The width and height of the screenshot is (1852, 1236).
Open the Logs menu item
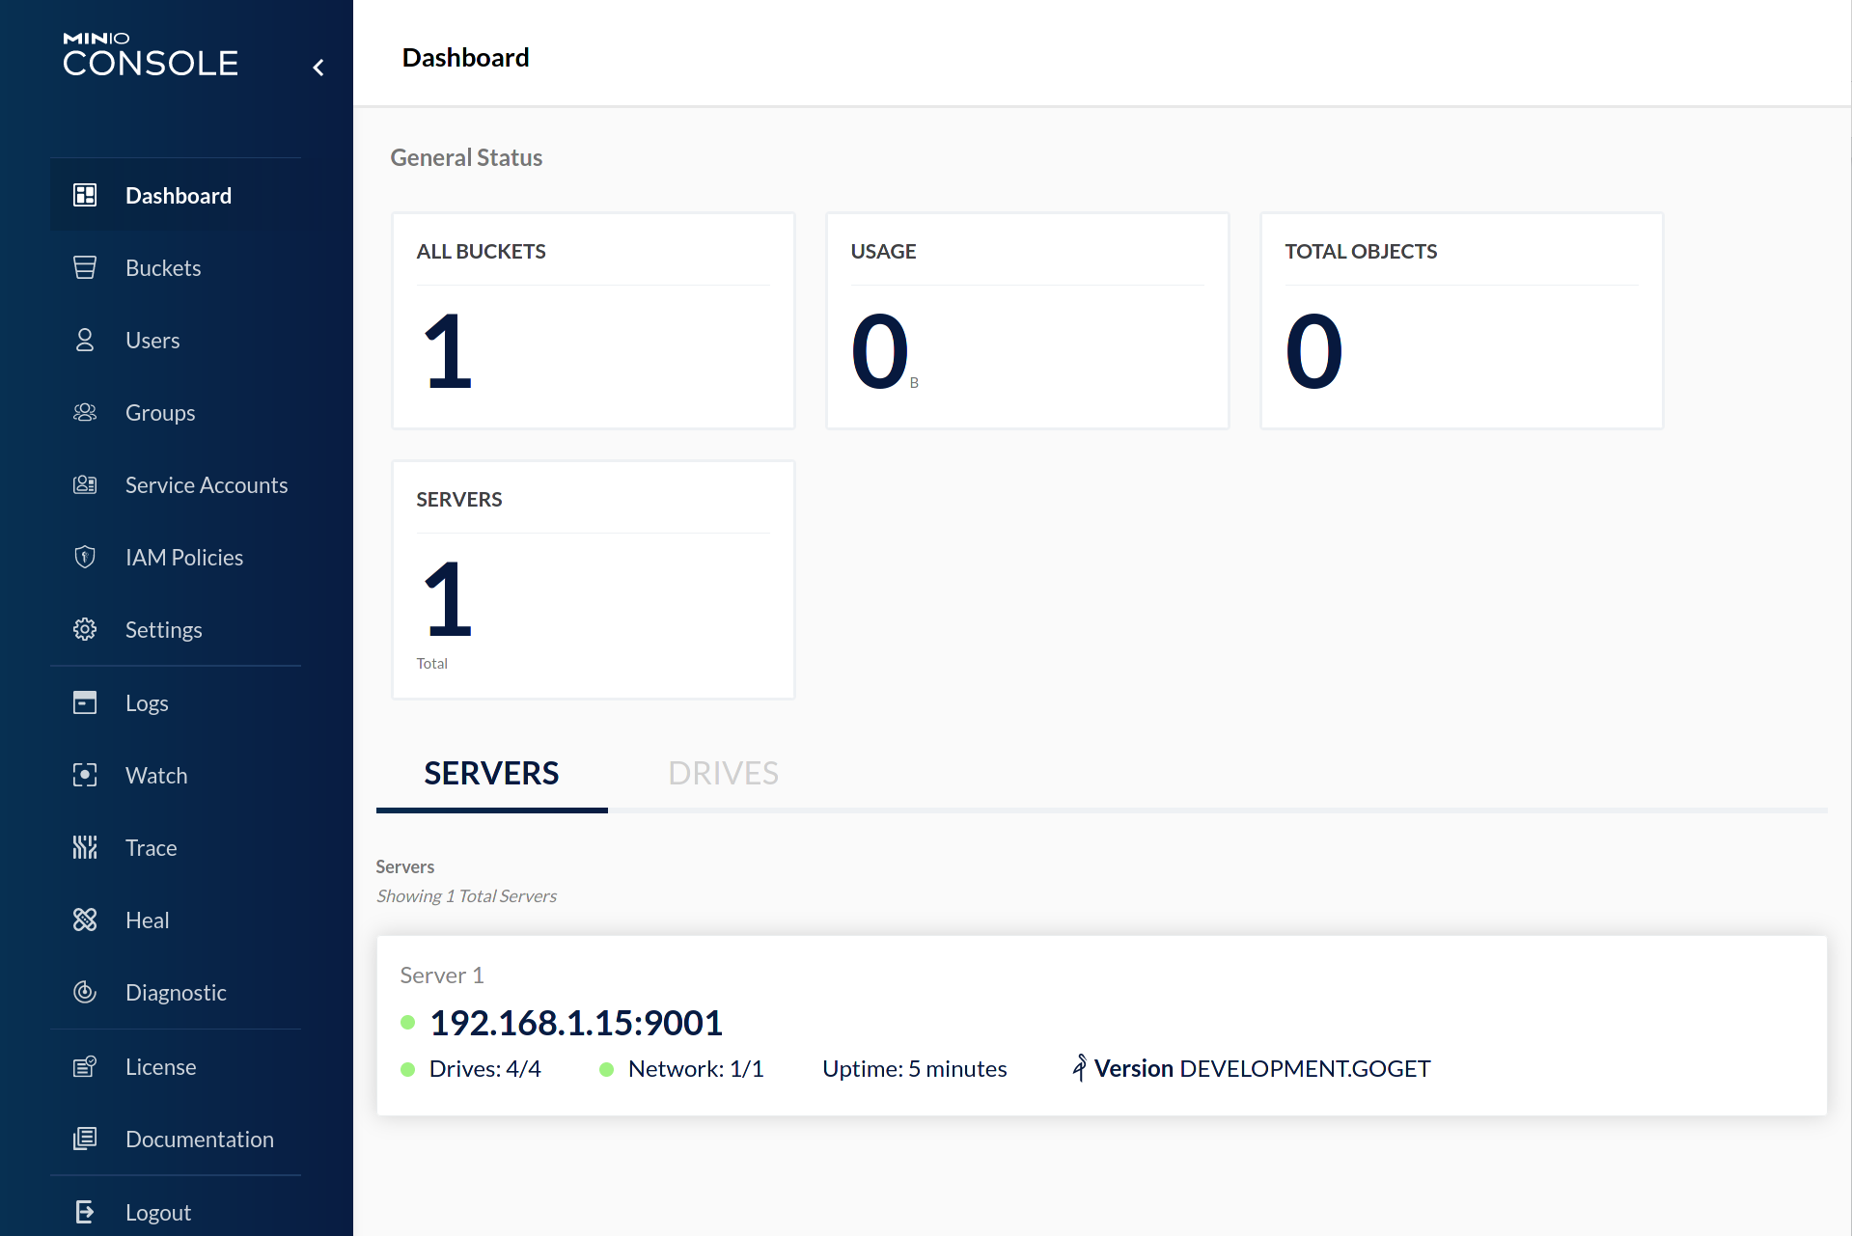pos(147,703)
